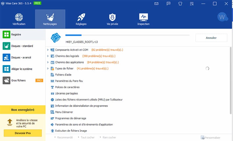Select the Menu Démarrer row
Screen dimensions: 233x141
click(138, 112)
